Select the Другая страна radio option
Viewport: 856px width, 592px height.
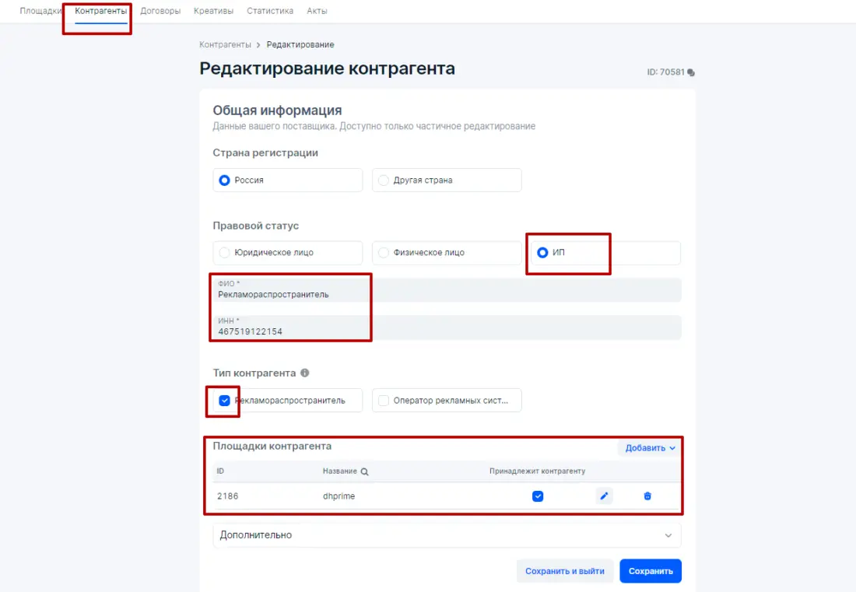(384, 180)
